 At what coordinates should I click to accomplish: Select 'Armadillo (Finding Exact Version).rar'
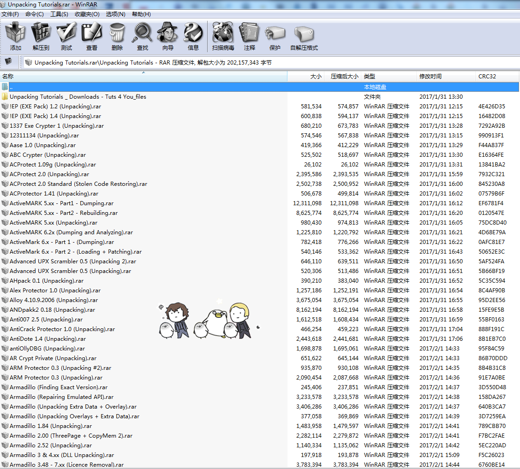point(59,387)
